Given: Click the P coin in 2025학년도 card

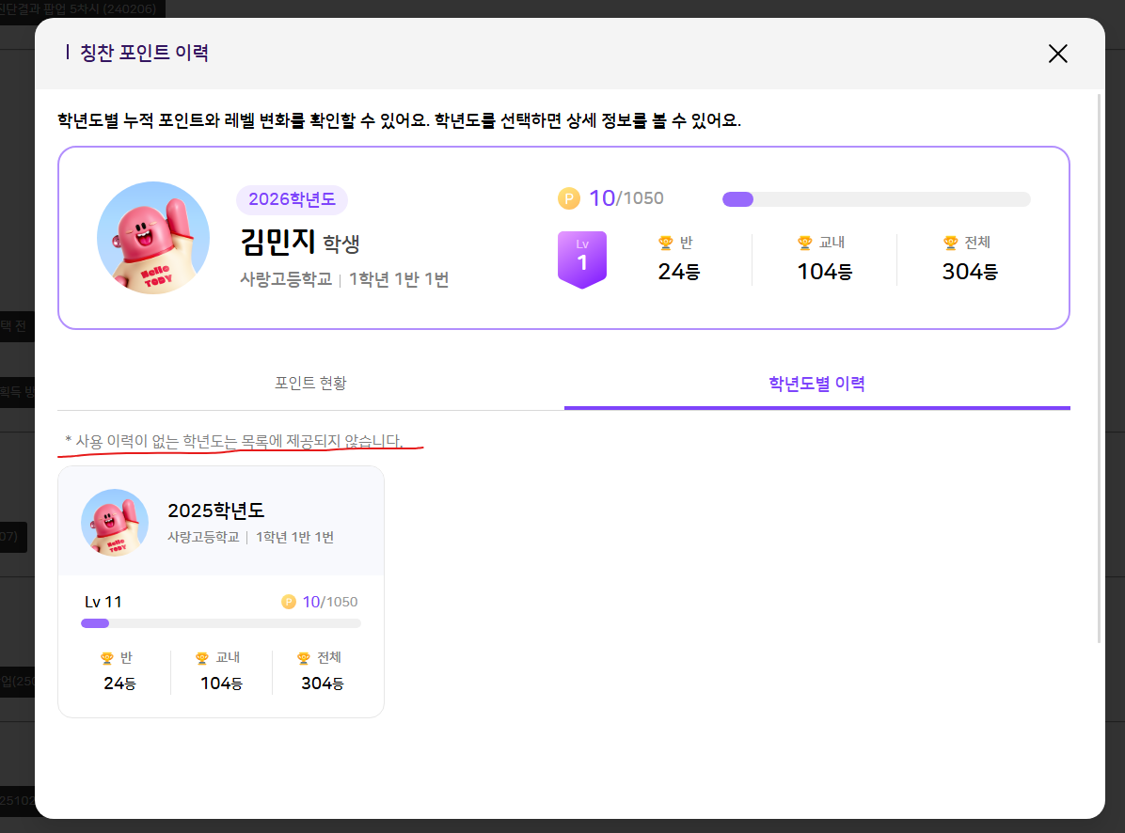Looking at the screenshot, I should tap(289, 602).
